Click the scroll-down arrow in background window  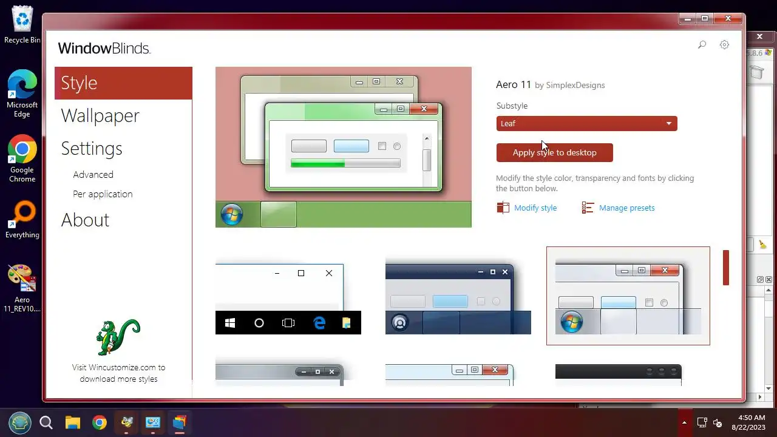click(769, 388)
